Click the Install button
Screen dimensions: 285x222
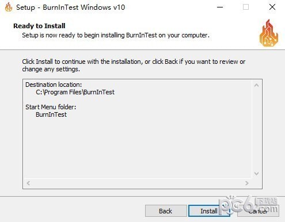[x=209, y=211]
